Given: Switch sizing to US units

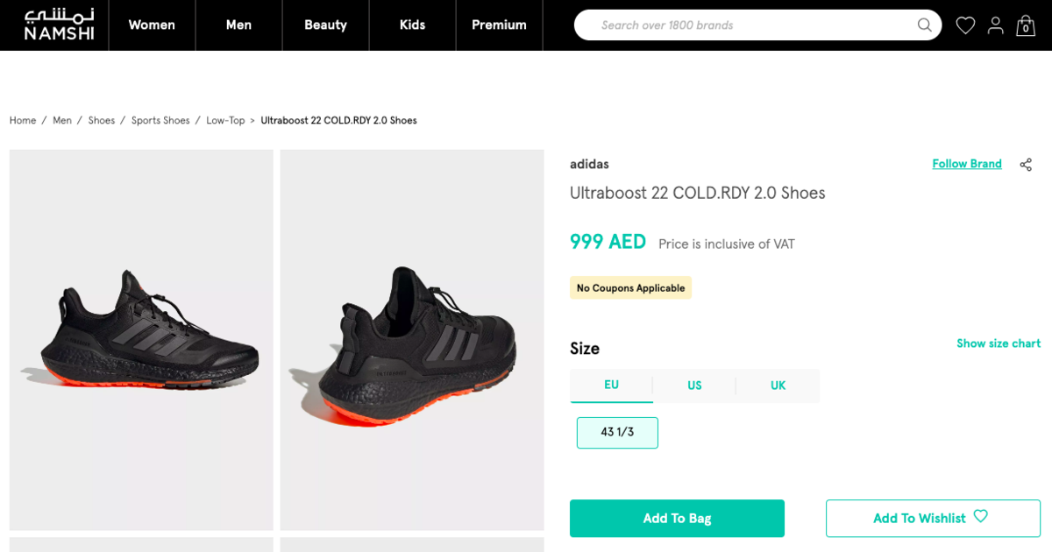Looking at the screenshot, I should point(694,386).
